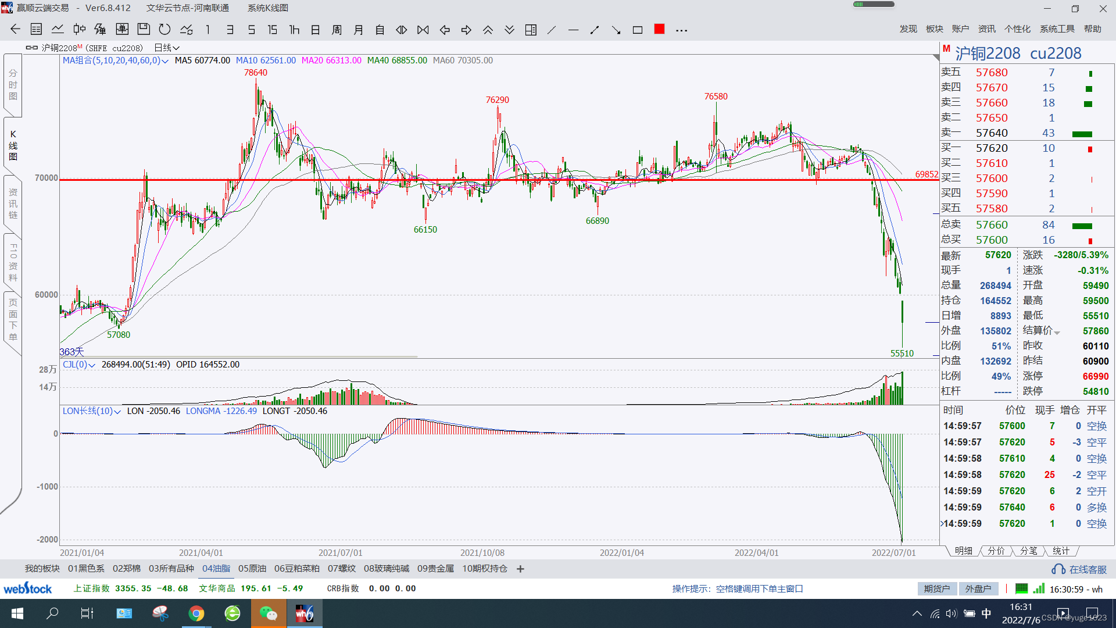The image size is (1116, 628).
Task: Open the 09贵金属 sector tab
Action: tap(435, 569)
